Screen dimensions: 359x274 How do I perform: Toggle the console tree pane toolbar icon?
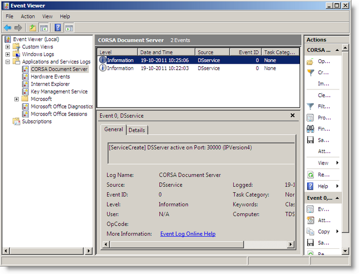click(44, 28)
